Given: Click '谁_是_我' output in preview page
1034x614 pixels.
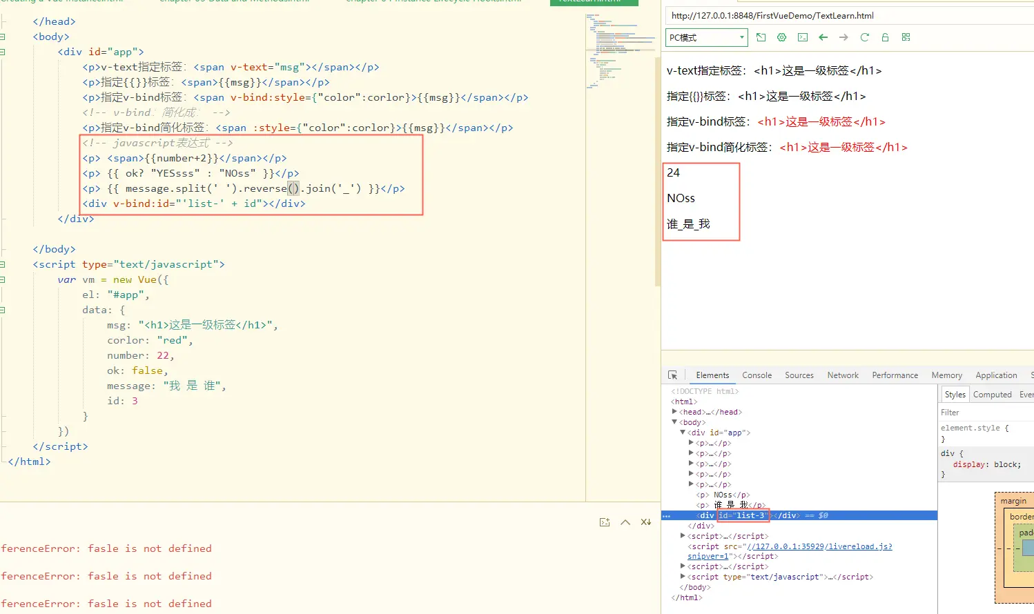Looking at the screenshot, I should [x=688, y=224].
